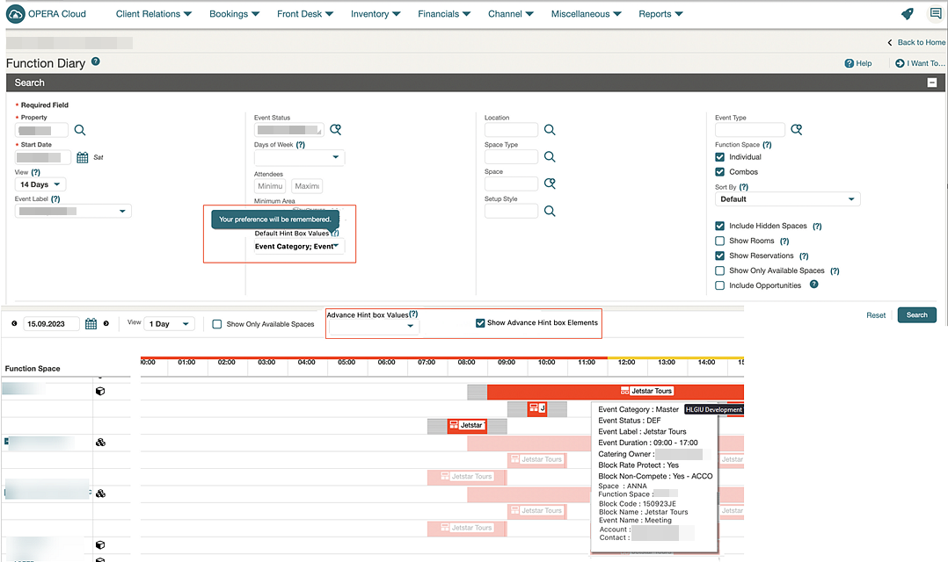Open Financials menu
948x562 pixels.
tap(444, 14)
